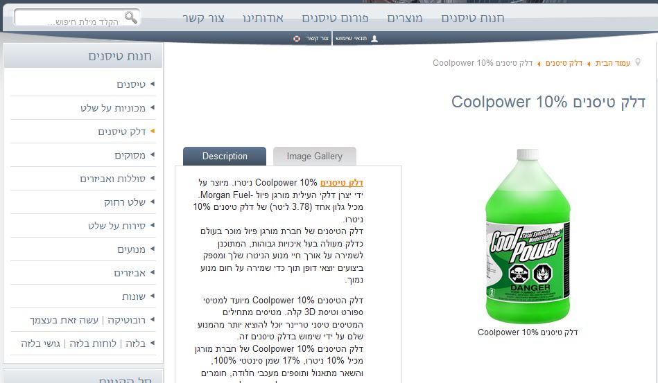Click דלק טיסנים breadcrumb link
The height and width of the screenshot is (383, 658).
pos(564,63)
